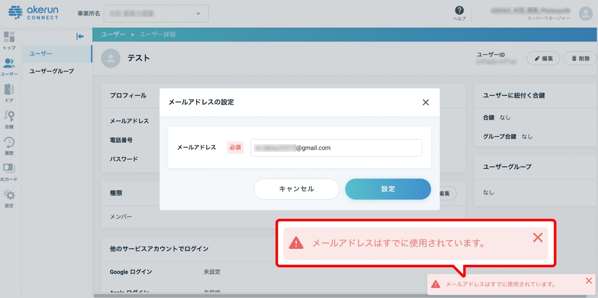Screen dimensions: 598x298
Task: Click the ユーザーに紐付く合鍵 heading
Action: click(x=514, y=95)
